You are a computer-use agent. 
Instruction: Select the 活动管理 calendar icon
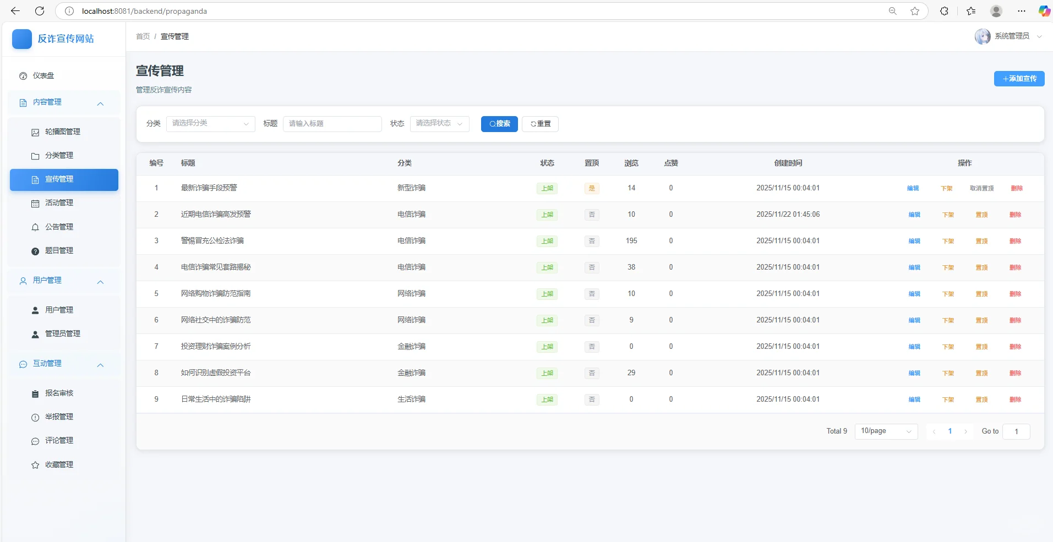[x=35, y=202]
